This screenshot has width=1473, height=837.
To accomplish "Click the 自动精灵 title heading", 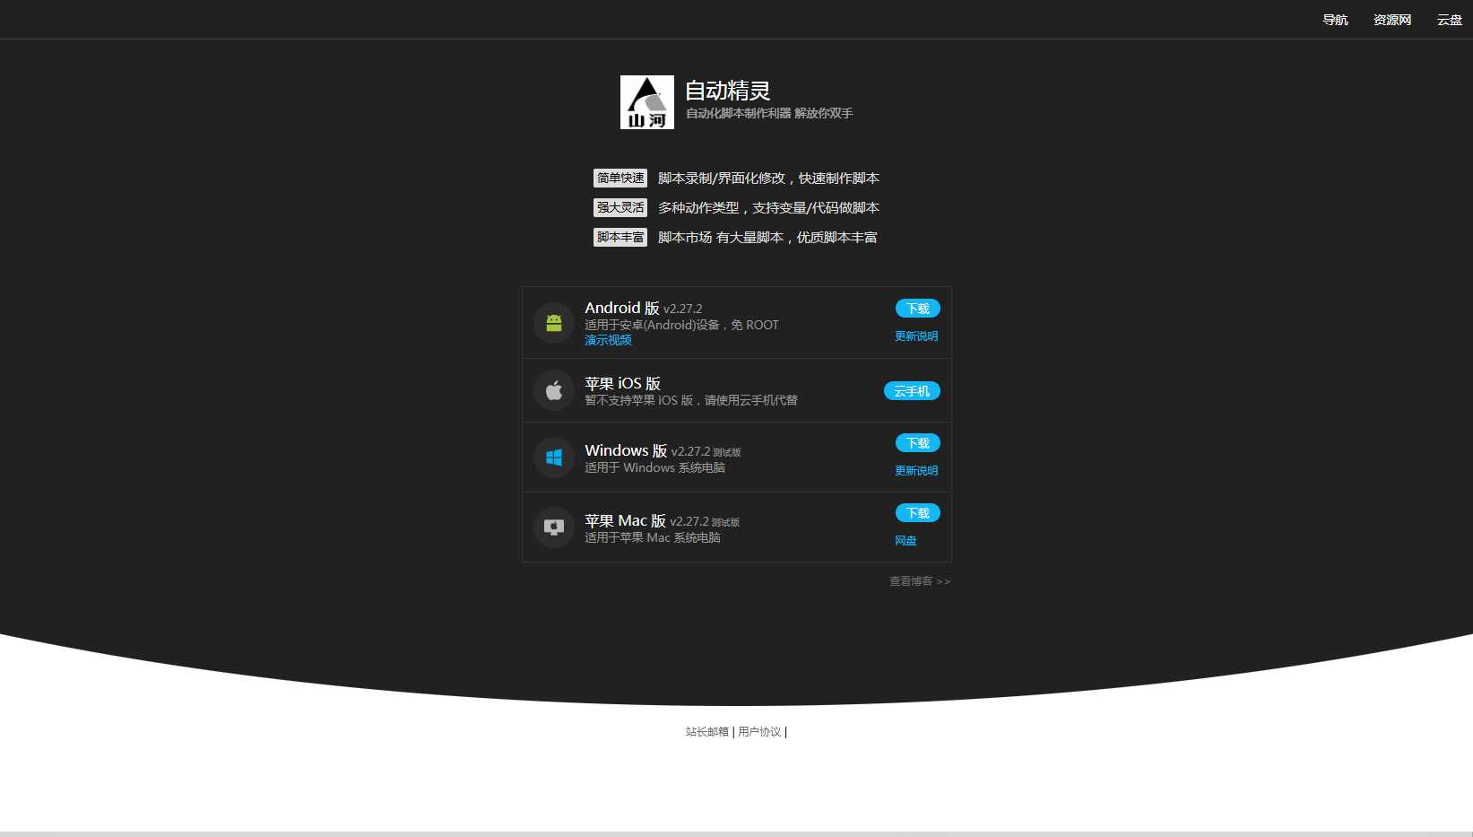I will pyautogui.click(x=727, y=91).
